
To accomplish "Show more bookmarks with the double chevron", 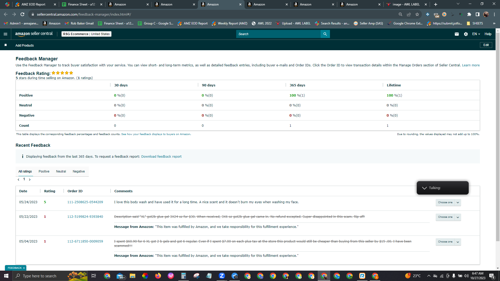I will [494, 23].
